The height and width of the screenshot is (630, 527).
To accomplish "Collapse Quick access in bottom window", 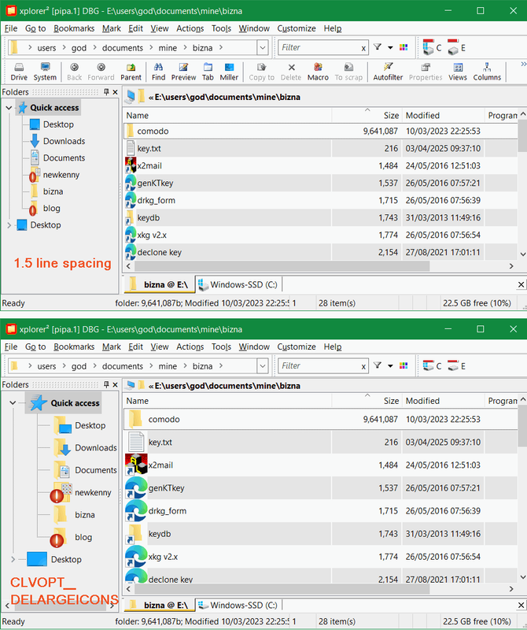I will point(13,402).
